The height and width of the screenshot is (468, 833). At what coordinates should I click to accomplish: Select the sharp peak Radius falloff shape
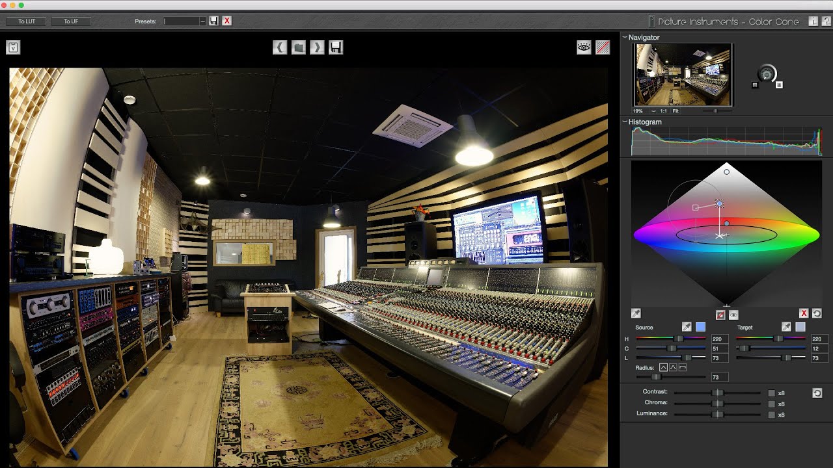pyautogui.click(x=663, y=368)
